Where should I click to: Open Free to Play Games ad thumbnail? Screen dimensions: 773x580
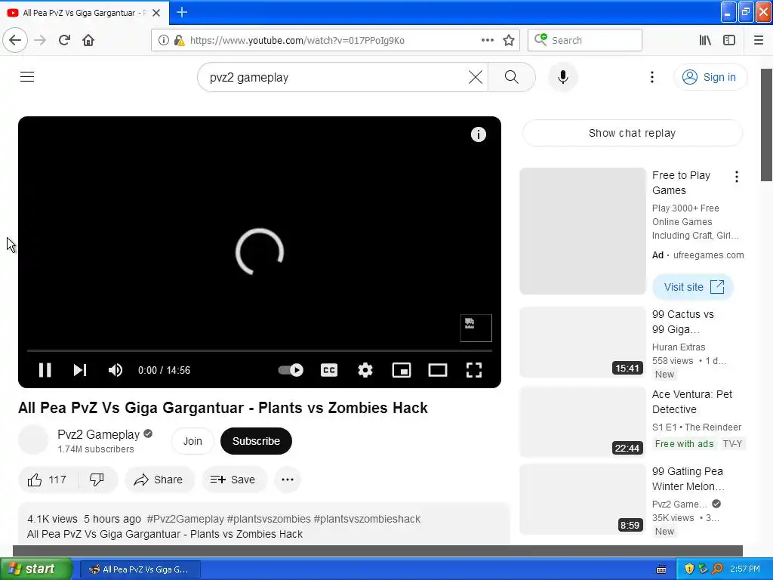pyautogui.click(x=583, y=231)
